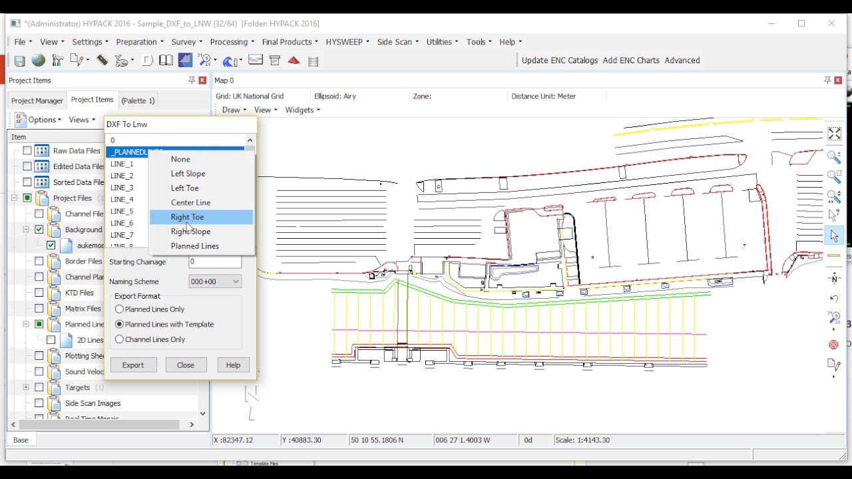Open the Naming Scheme 000+00 dropdown
The height and width of the screenshot is (479, 852).
coord(214,281)
